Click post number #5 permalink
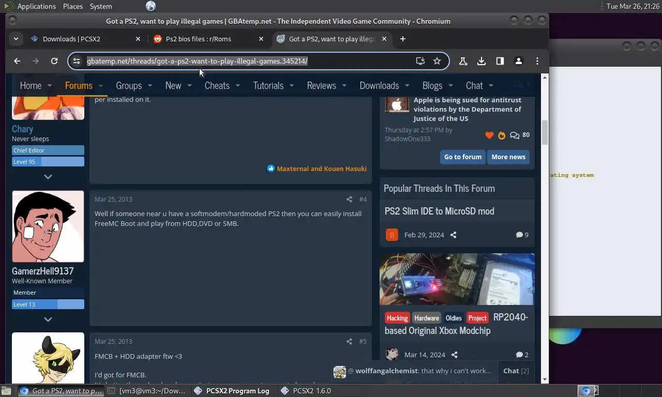Image resolution: width=662 pixels, height=397 pixels. [x=363, y=341]
